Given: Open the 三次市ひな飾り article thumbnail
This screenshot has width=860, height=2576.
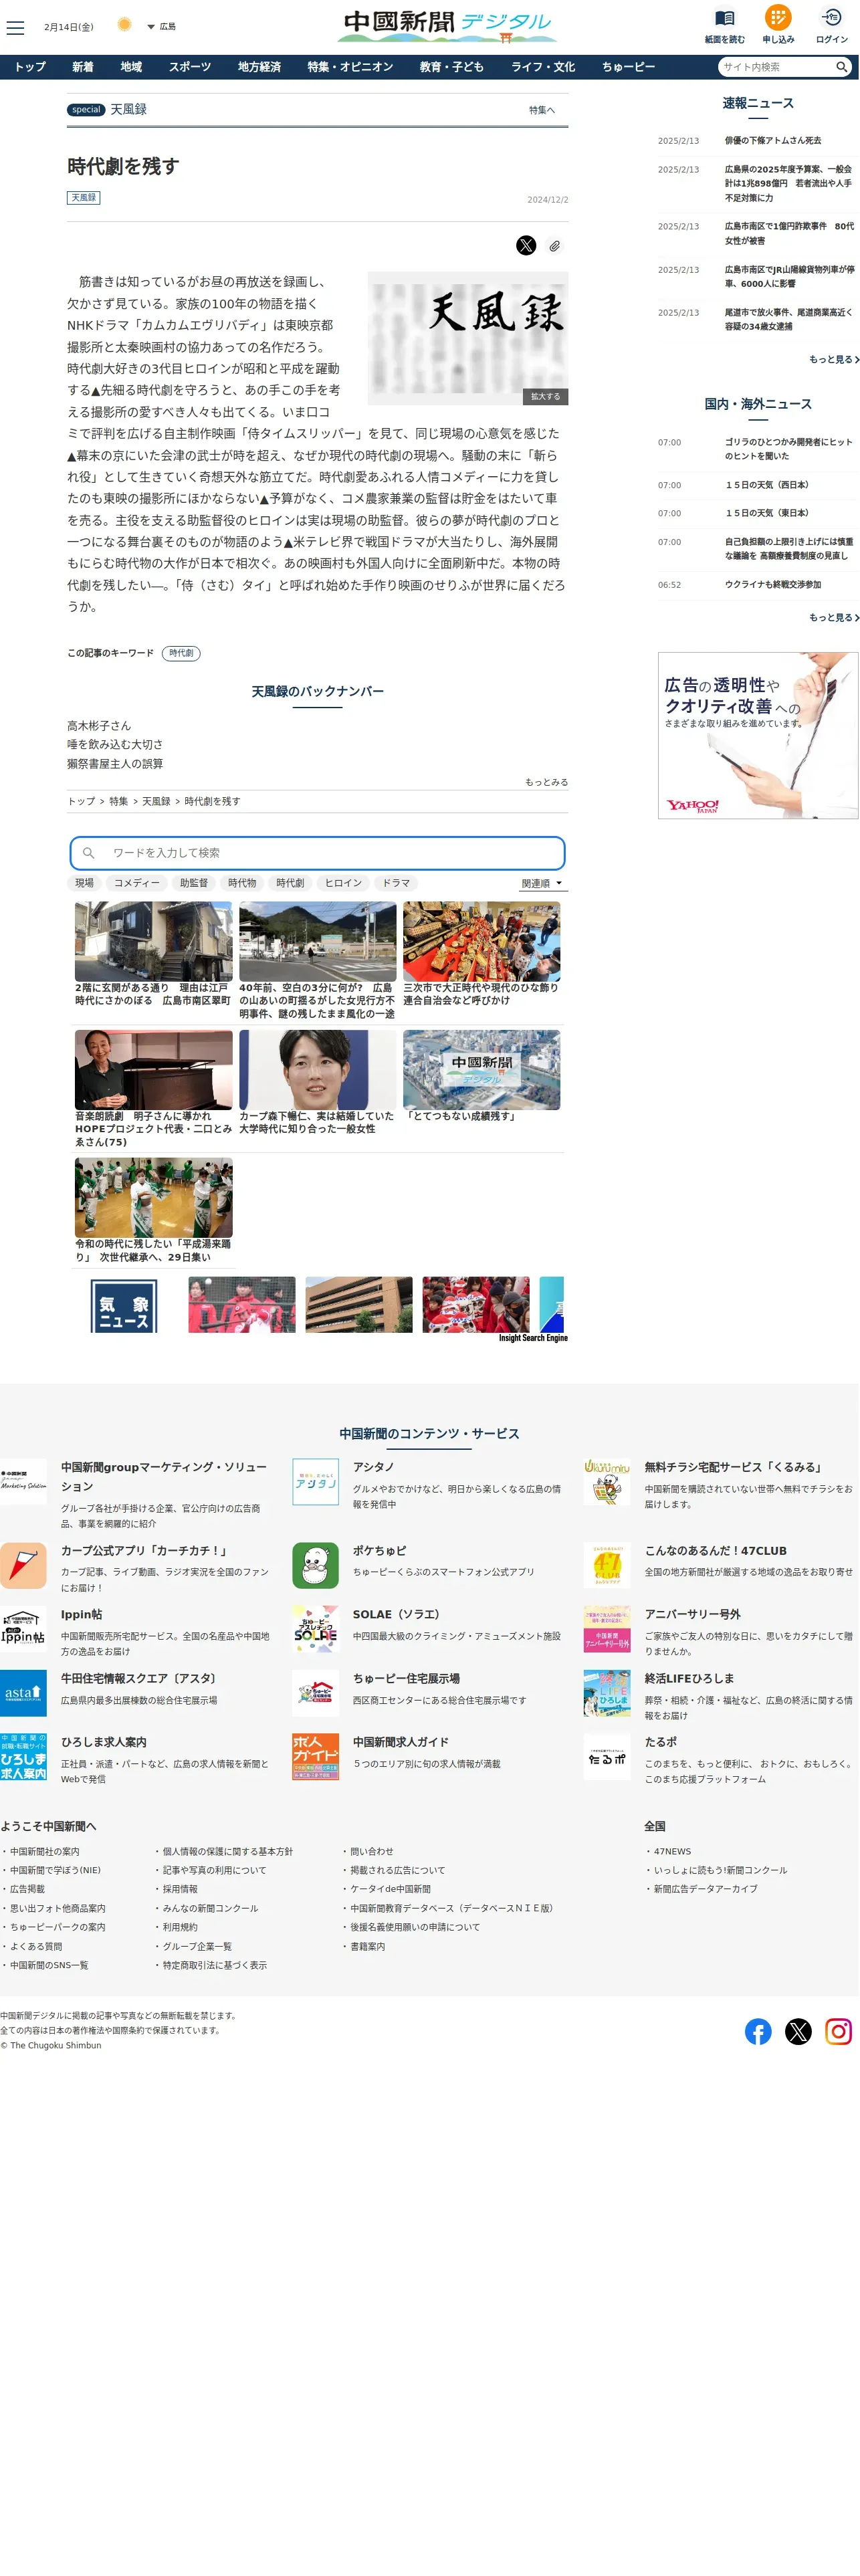Looking at the screenshot, I should [482, 941].
